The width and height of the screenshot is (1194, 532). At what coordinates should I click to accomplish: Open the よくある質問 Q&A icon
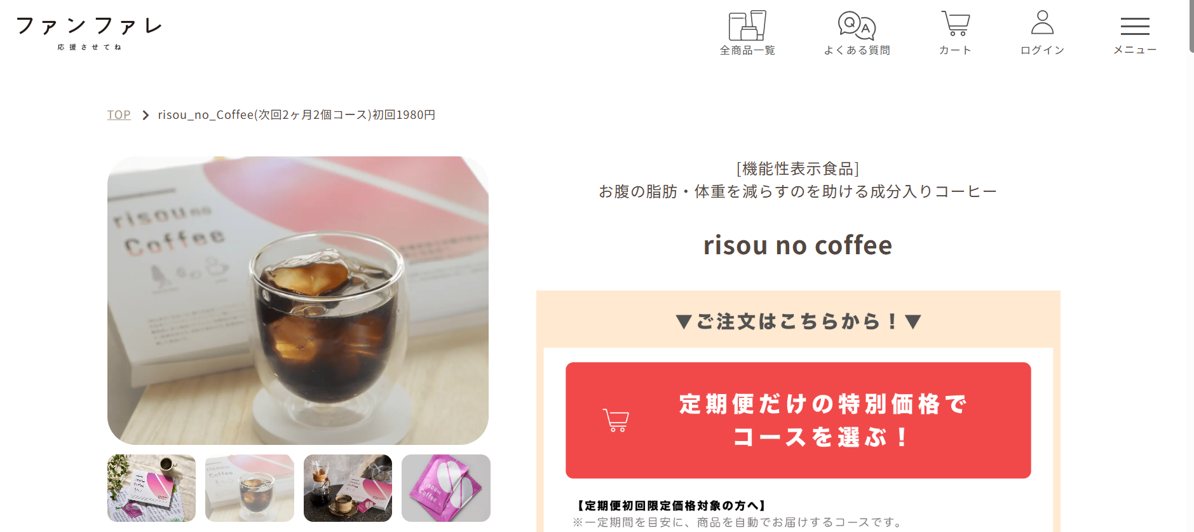click(x=857, y=25)
